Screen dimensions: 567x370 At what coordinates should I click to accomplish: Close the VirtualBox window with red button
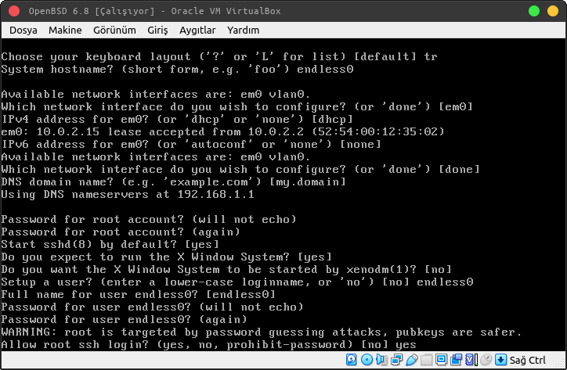point(14,11)
